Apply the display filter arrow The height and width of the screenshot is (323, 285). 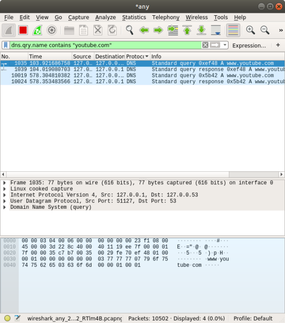click(215, 45)
